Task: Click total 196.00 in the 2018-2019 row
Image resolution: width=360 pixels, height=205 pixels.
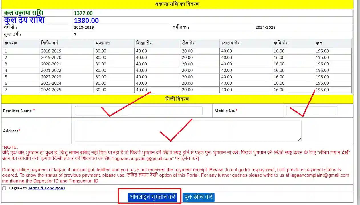Action: [x=322, y=51]
